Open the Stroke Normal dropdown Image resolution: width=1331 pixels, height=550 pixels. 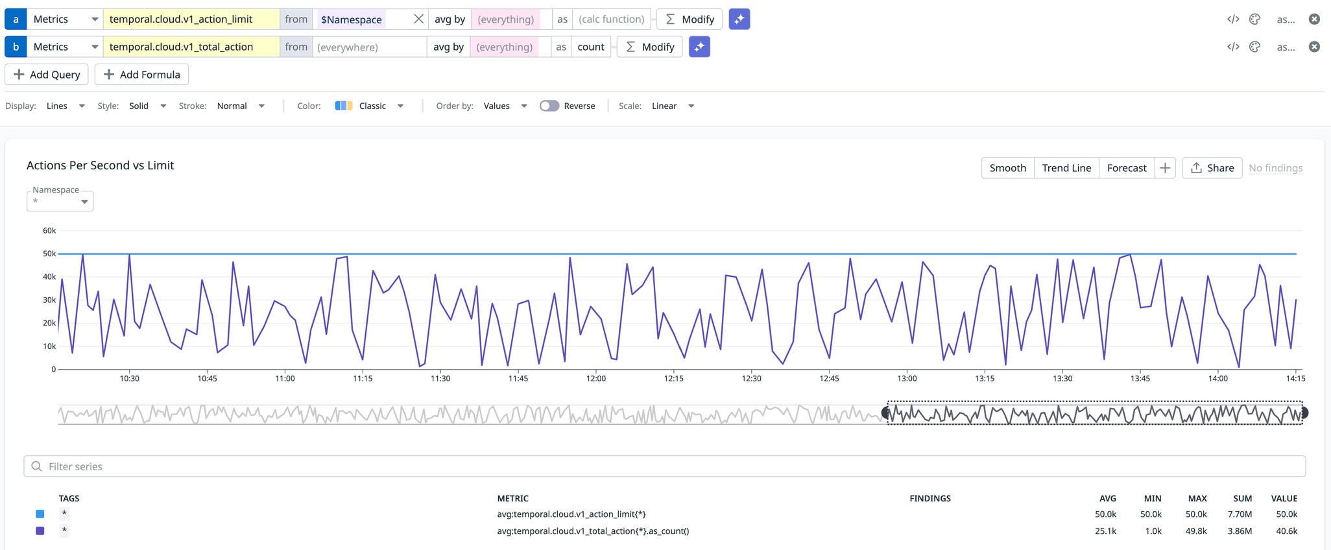pyautogui.click(x=241, y=106)
